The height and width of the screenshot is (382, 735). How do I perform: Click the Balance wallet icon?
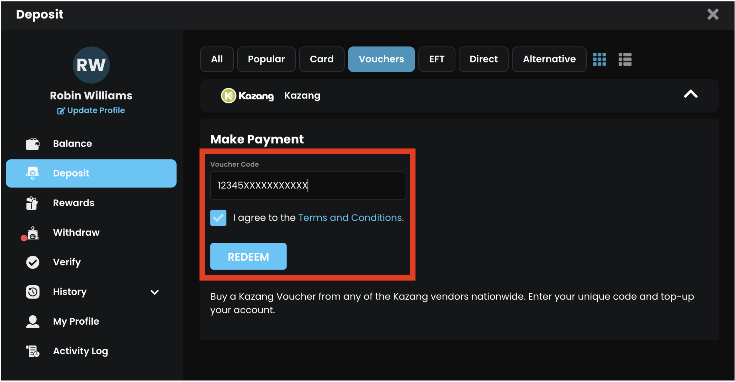pos(33,143)
